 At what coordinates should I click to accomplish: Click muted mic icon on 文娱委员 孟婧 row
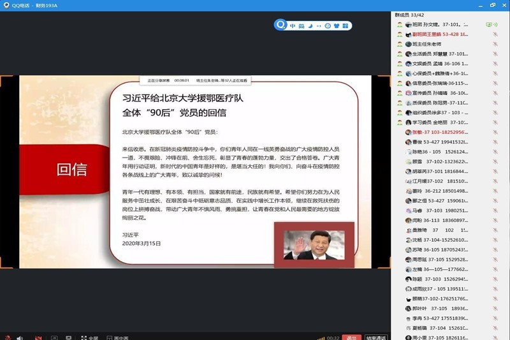pyautogui.click(x=495, y=63)
